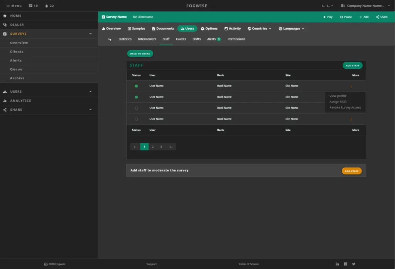
Task: Select Revoke Survey Access menu item
Action: pyautogui.click(x=345, y=108)
